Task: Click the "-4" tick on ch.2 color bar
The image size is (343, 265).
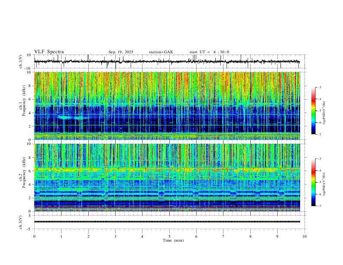Action: 319,171
